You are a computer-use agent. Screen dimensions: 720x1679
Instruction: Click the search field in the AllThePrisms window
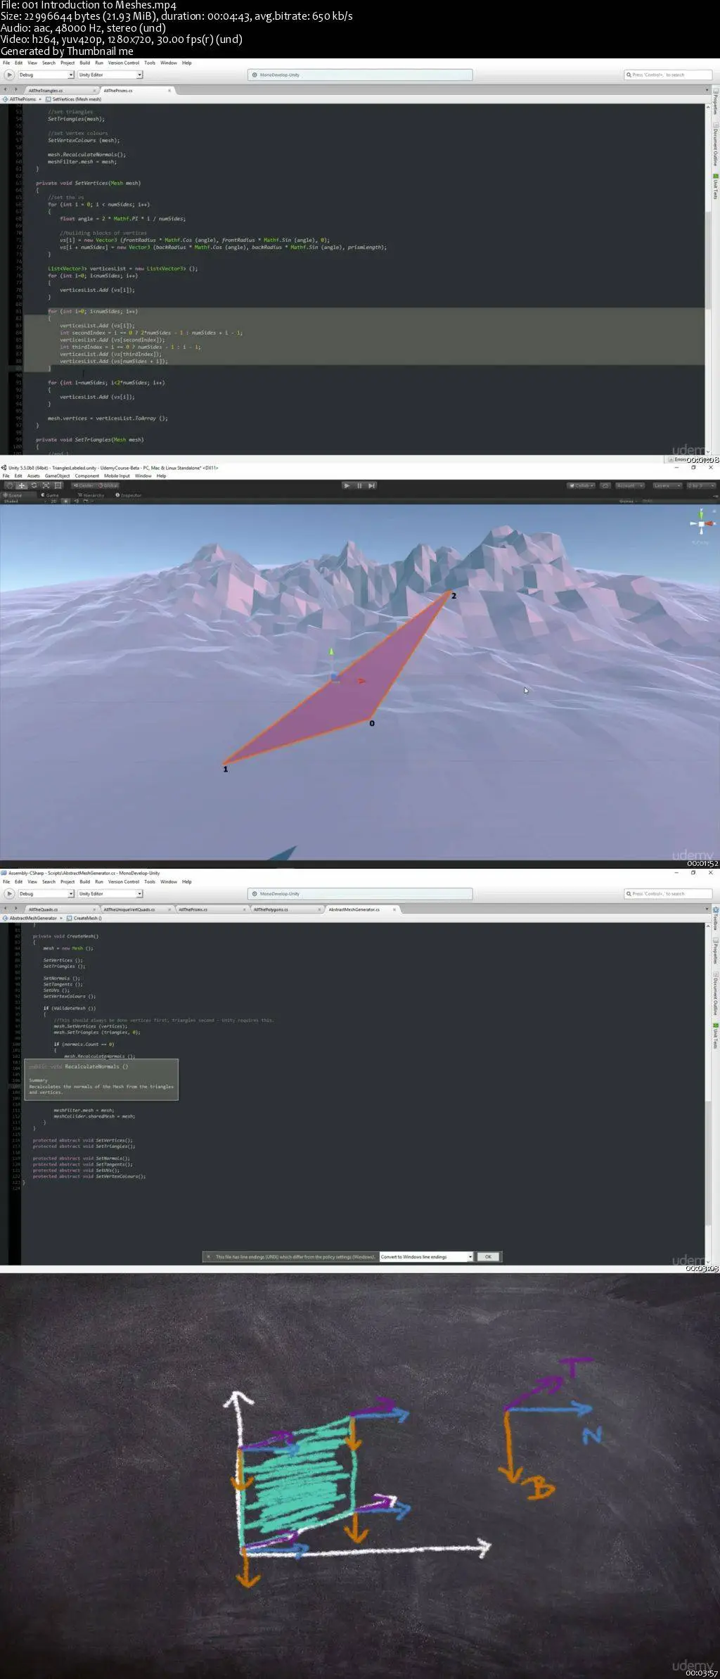pos(668,75)
